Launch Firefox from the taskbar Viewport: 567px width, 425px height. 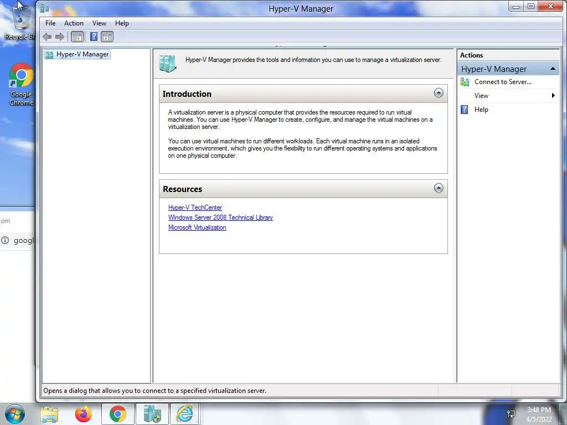(x=84, y=414)
